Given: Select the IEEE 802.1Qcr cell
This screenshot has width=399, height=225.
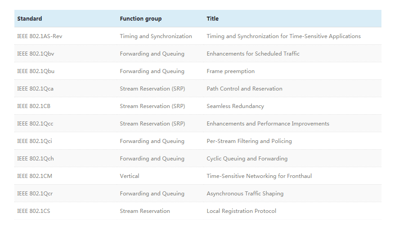Looking at the screenshot, I should (x=35, y=194).
